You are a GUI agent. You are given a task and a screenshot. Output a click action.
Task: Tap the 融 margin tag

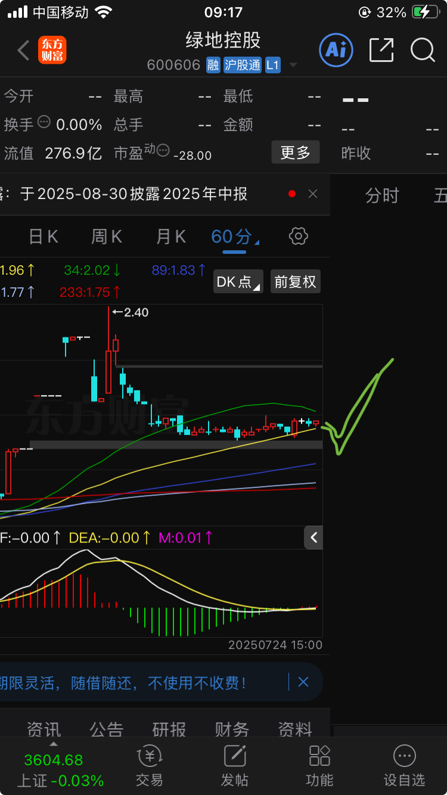click(x=213, y=65)
